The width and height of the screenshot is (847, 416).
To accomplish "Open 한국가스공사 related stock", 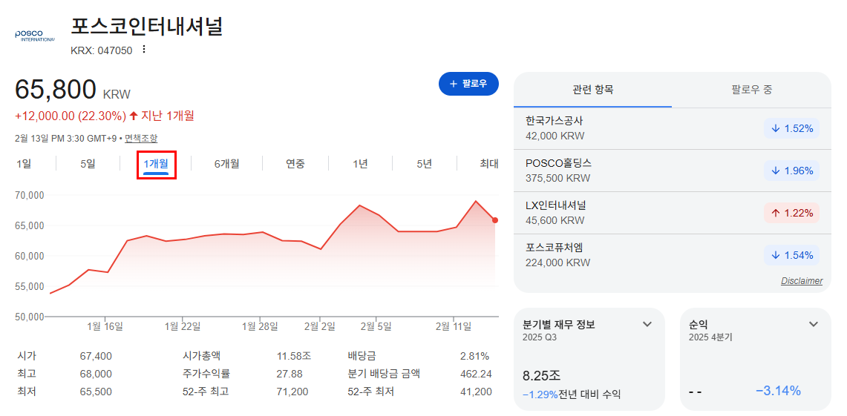I will (672, 128).
